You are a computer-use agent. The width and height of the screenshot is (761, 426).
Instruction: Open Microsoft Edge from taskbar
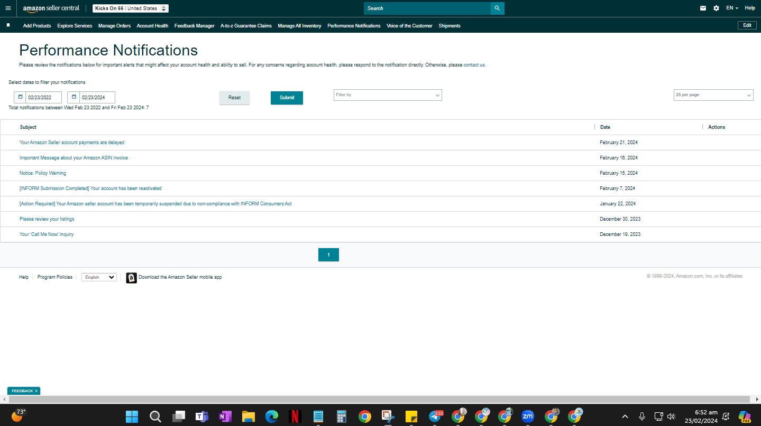(272, 416)
